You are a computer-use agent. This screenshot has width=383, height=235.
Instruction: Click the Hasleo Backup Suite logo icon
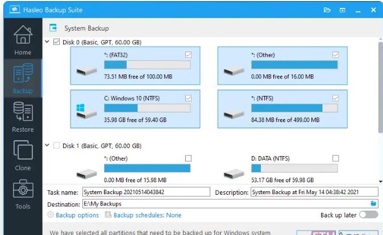pos(15,10)
